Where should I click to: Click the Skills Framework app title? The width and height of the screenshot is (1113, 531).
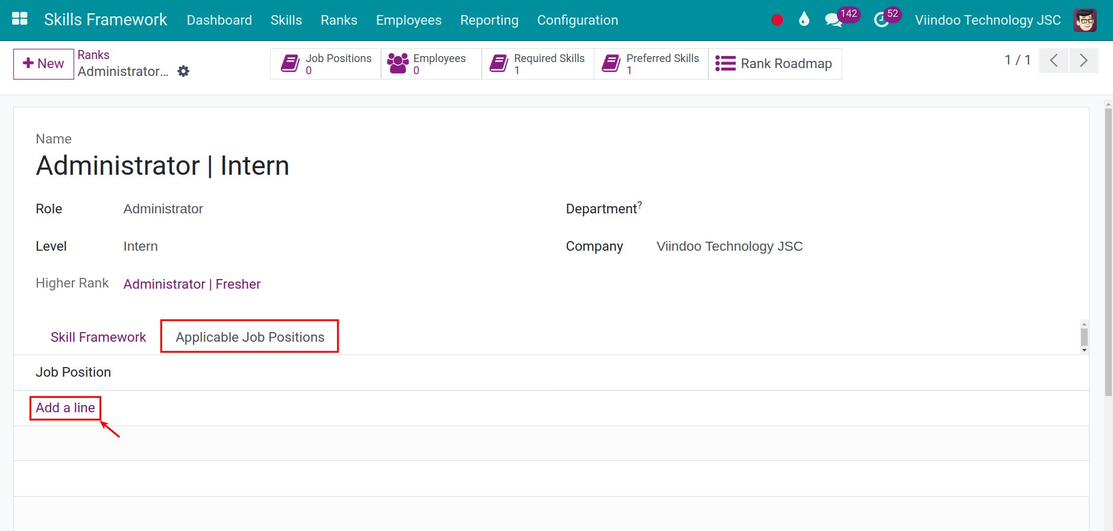106,20
